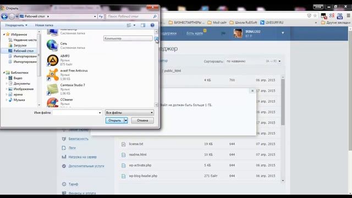352x198 pixels.
Task: Open LIVESURF.RU bookmark
Action: point(272,23)
